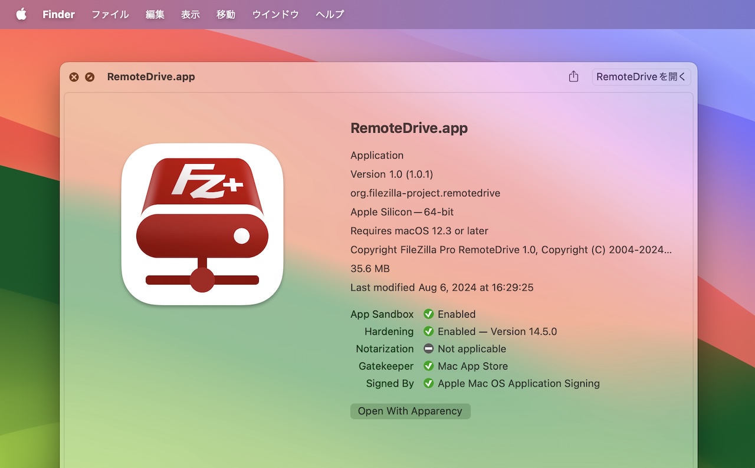Click the 'Enabled' text beside App Sandbox
The width and height of the screenshot is (755, 468).
[x=457, y=314]
